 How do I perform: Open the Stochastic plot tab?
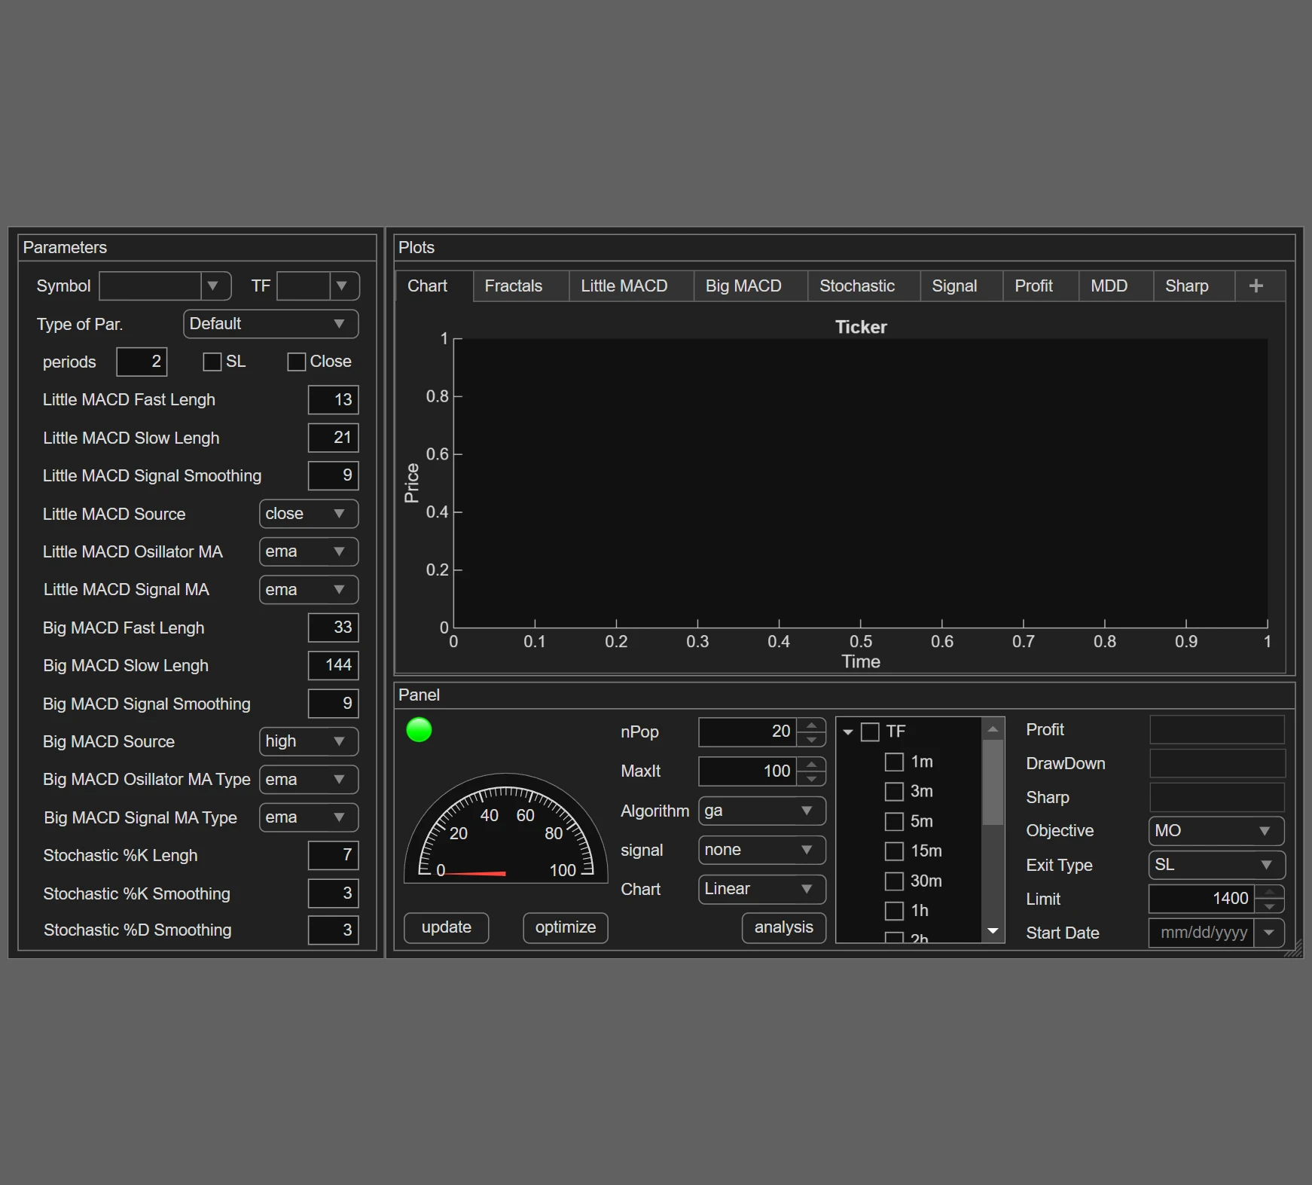pos(857,286)
